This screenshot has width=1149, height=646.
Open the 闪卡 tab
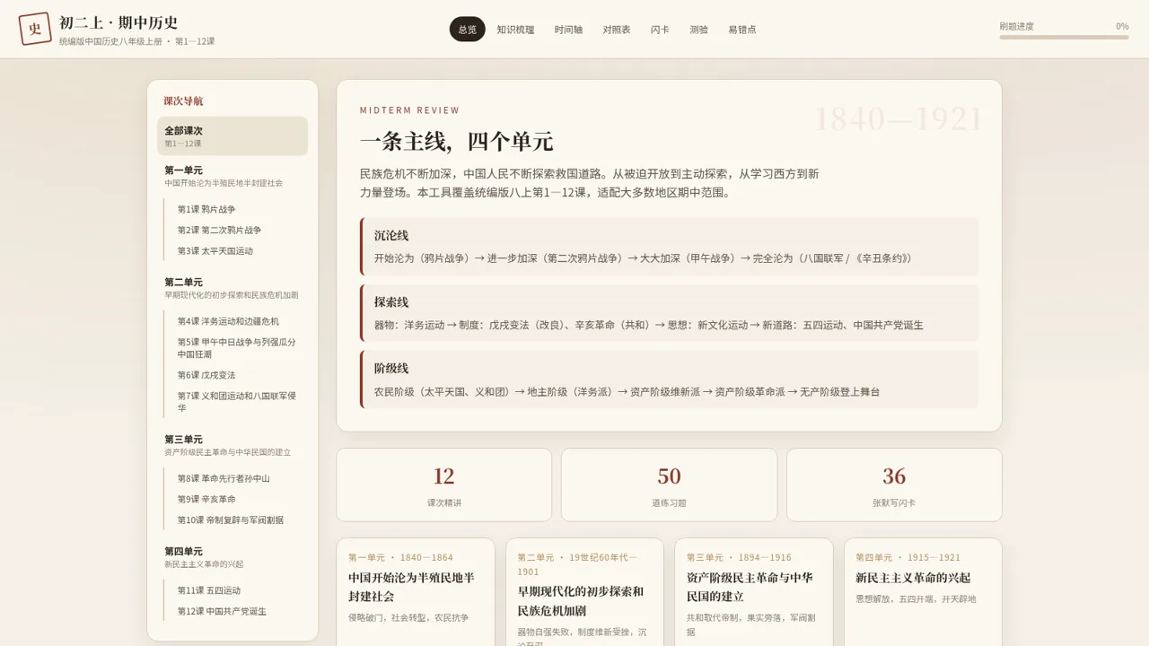pos(660,30)
